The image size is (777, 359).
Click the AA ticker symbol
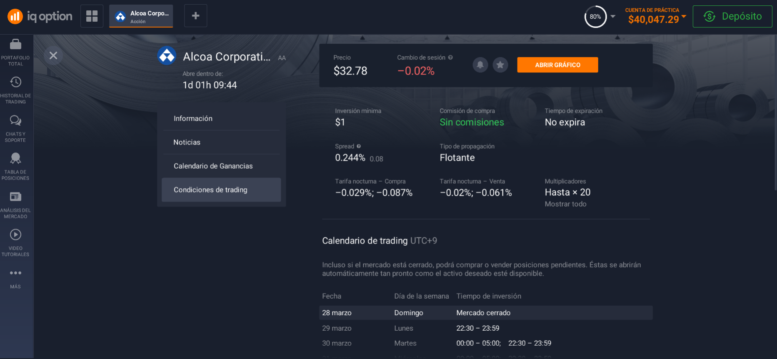point(282,58)
